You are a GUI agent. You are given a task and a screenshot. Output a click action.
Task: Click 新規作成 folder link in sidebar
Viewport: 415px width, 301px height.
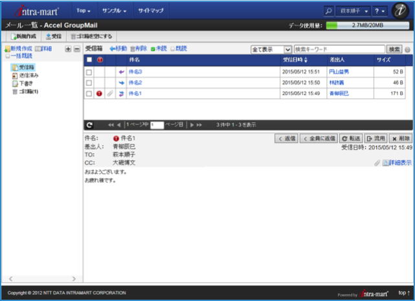click(x=19, y=48)
